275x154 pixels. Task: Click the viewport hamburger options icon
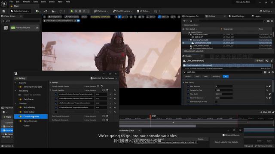coord(45,17)
